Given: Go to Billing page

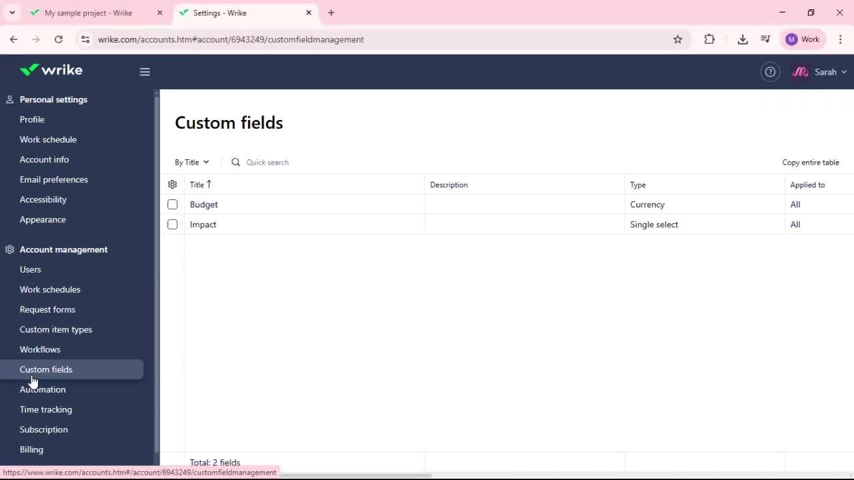Looking at the screenshot, I should tap(31, 449).
